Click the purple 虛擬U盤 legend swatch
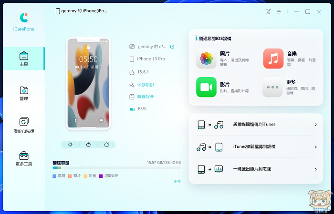This screenshot has height=214, width=334. (101, 176)
